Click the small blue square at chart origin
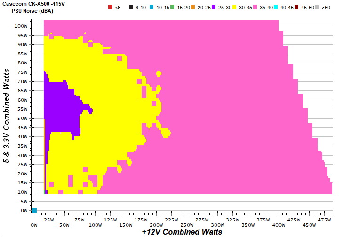Image resolution: width=343 pixels, height=237 pixels. pos(34,210)
